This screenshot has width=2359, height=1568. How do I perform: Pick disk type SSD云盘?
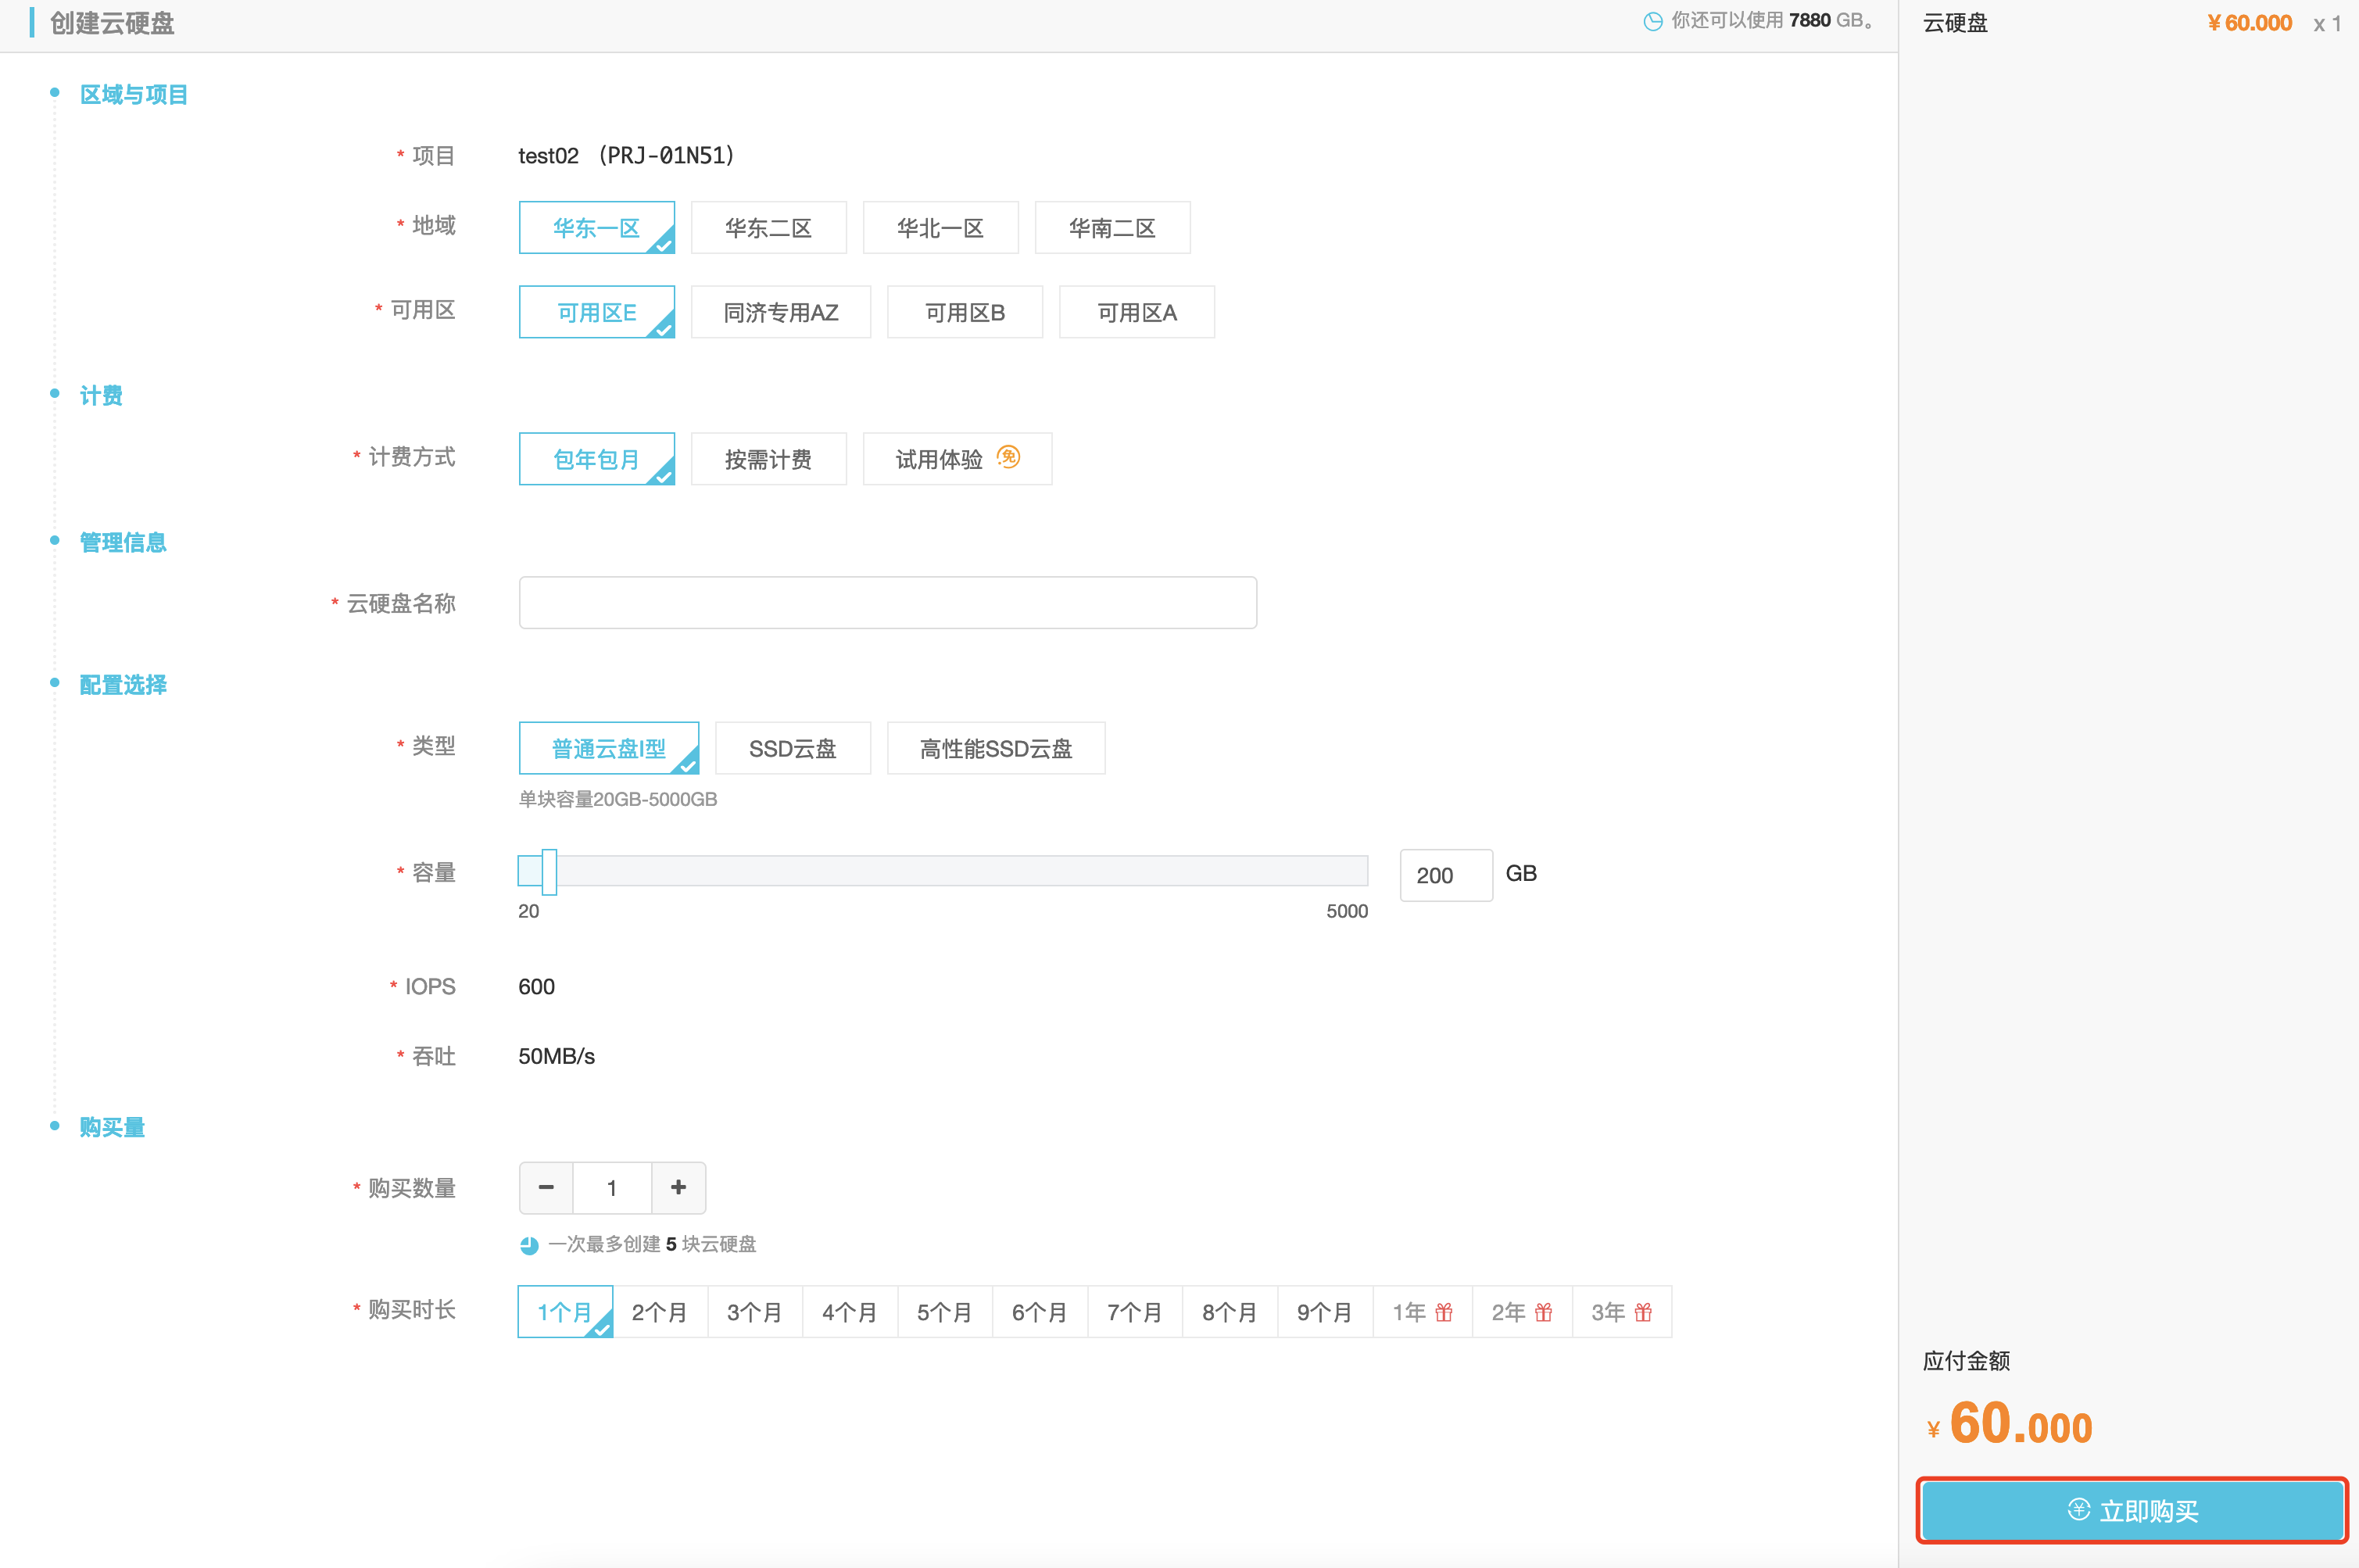coord(793,748)
